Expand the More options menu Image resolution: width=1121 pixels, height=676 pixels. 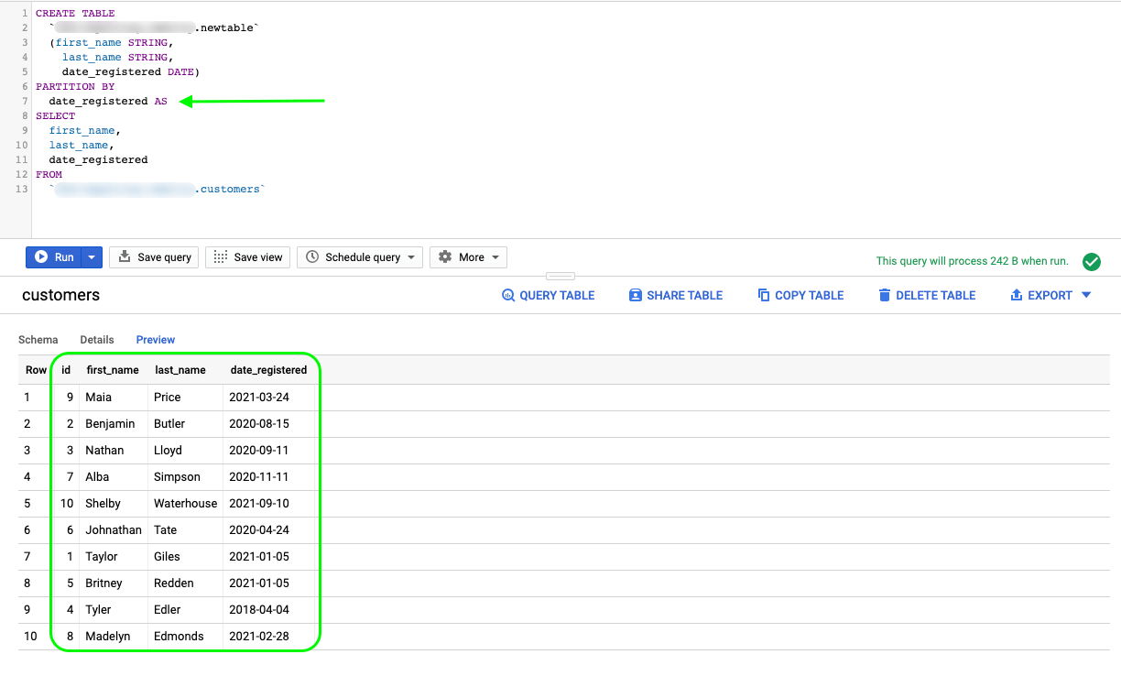(468, 257)
